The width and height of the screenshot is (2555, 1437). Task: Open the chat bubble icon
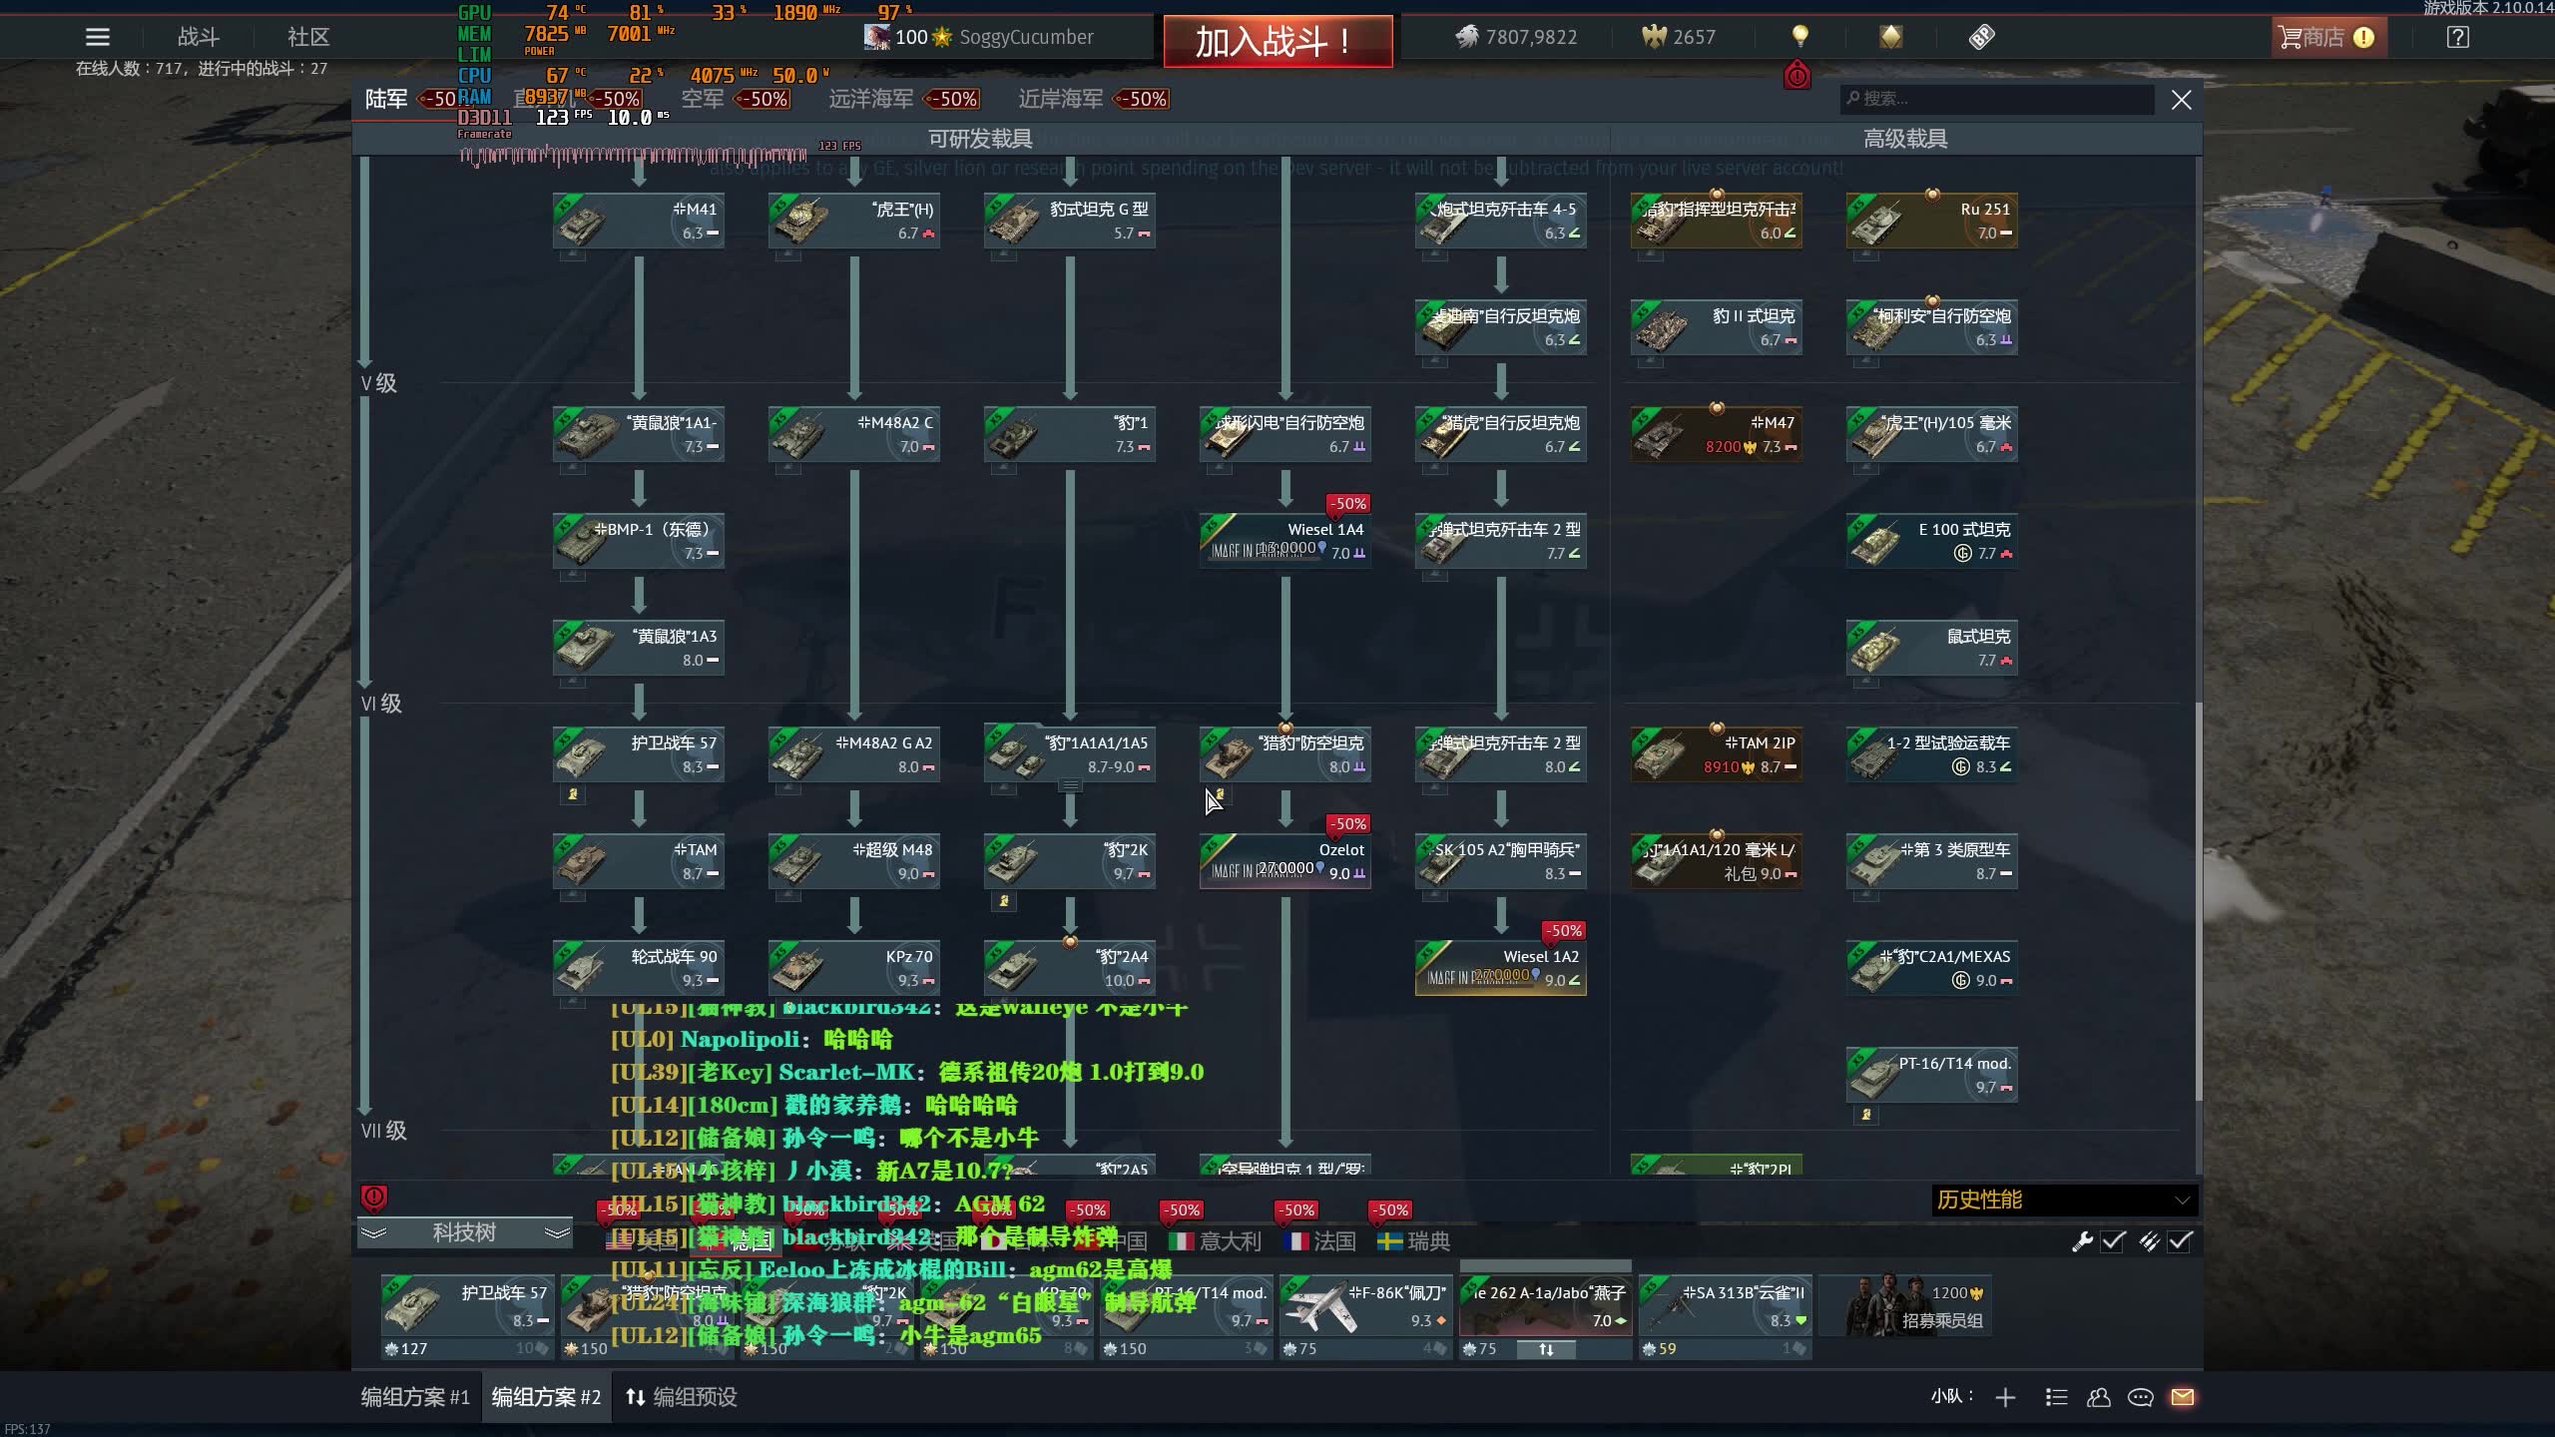coord(2140,1397)
